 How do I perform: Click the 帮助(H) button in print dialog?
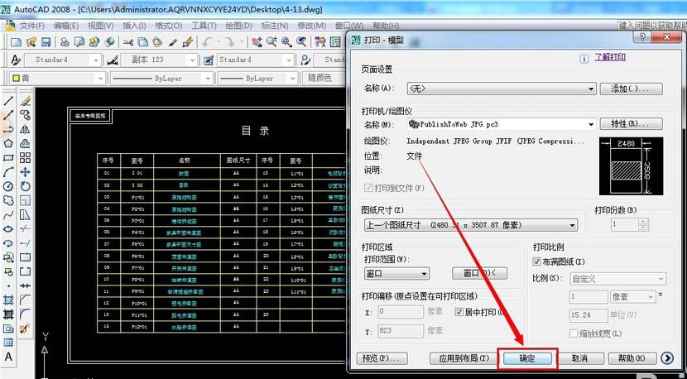632,358
